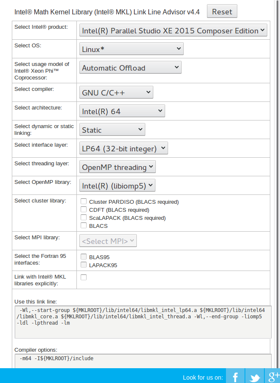This screenshot has height=383, width=280.
Task: Click the 'Select OS:' label
Action: pyautogui.click(x=28, y=45)
